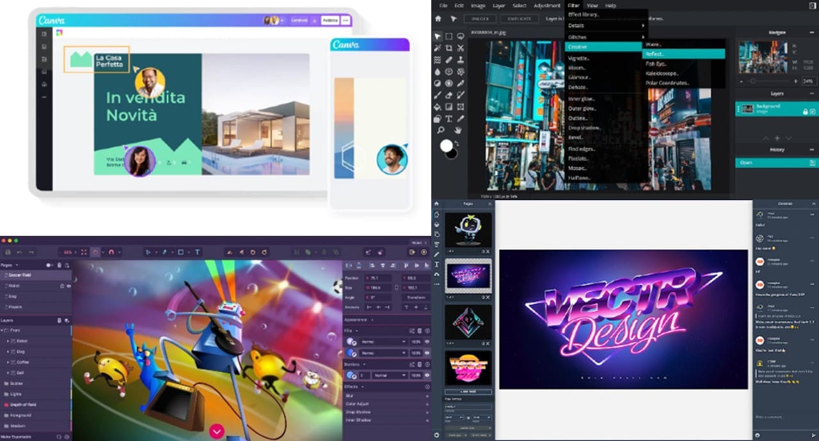819x441 pixels.
Task: Open the second Fill Normal blend dropdown
Action: point(383,353)
